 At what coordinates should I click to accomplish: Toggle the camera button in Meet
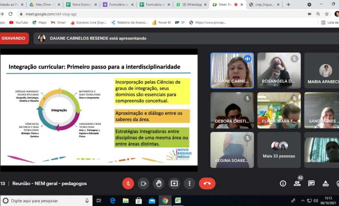[143, 183]
